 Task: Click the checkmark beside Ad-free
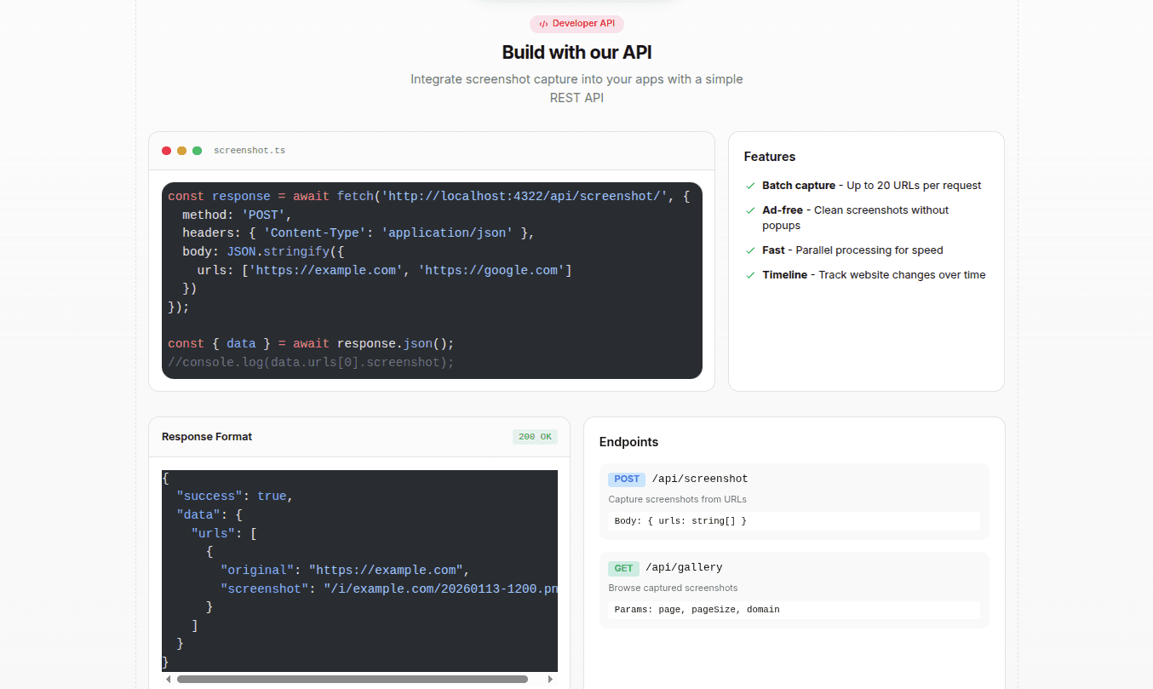click(x=750, y=210)
